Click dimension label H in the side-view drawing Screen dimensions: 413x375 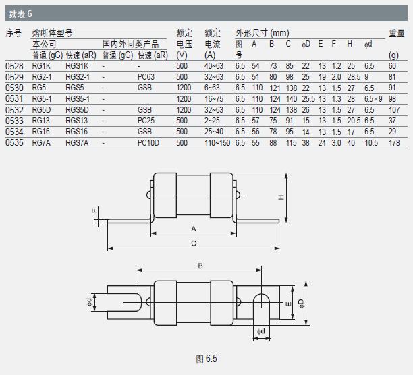click(x=282, y=196)
